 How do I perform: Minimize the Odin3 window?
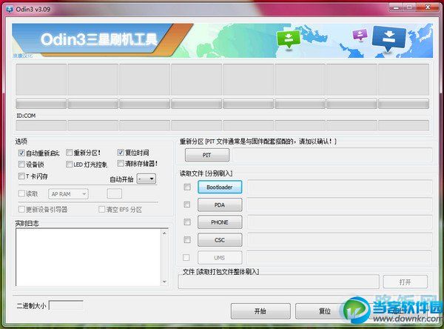pos(396,7)
